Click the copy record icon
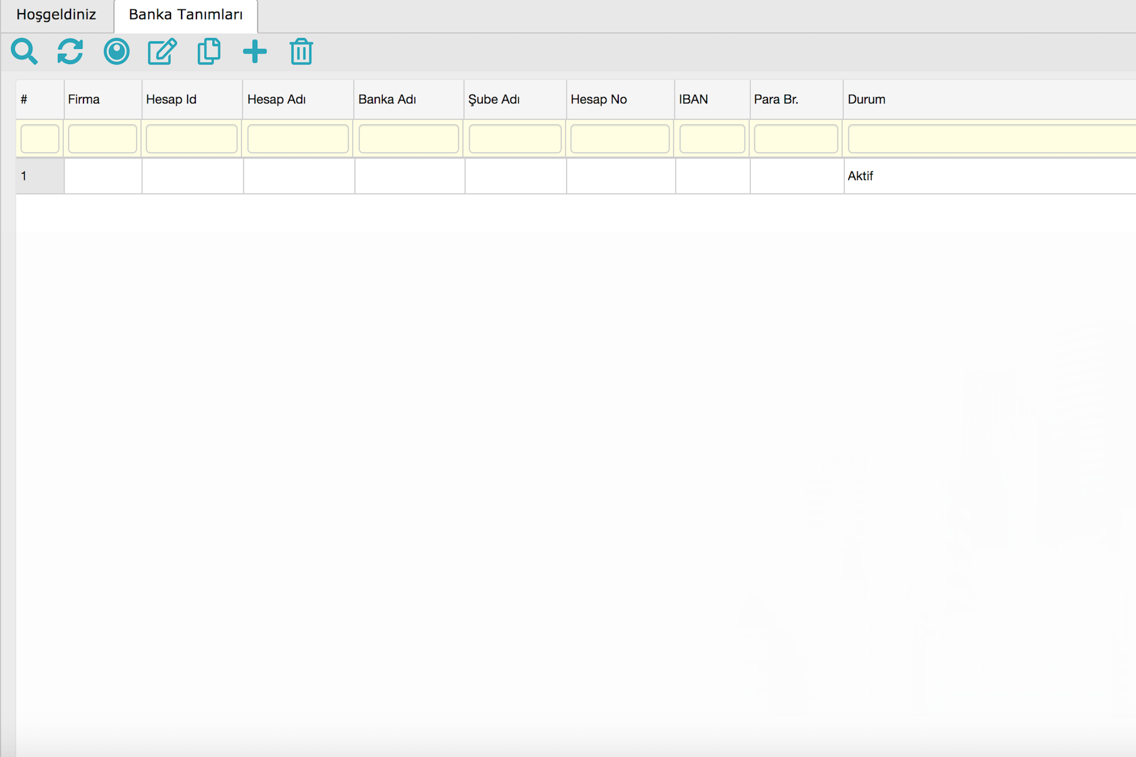Image resolution: width=1136 pixels, height=757 pixels. pyautogui.click(x=208, y=51)
